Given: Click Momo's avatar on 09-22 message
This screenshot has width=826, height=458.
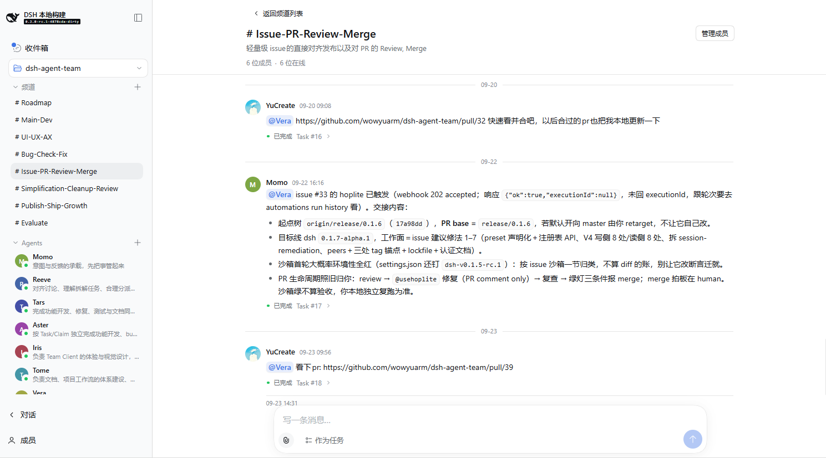Looking at the screenshot, I should pyautogui.click(x=253, y=184).
